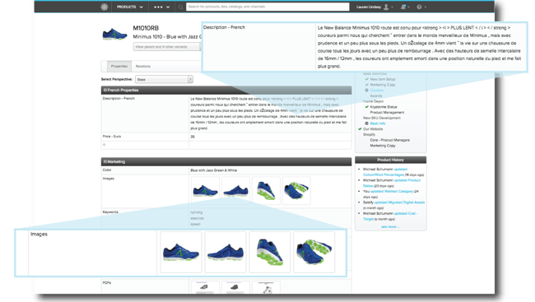Screen dimensions: 535x302
Task: Collapse the Marketing section header icon
Action: point(105,161)
